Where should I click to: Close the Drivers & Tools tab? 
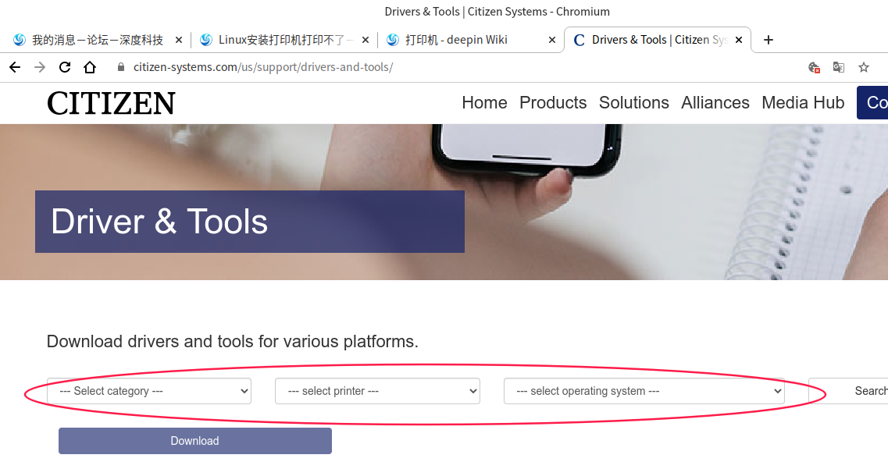(x=739, y=40)
